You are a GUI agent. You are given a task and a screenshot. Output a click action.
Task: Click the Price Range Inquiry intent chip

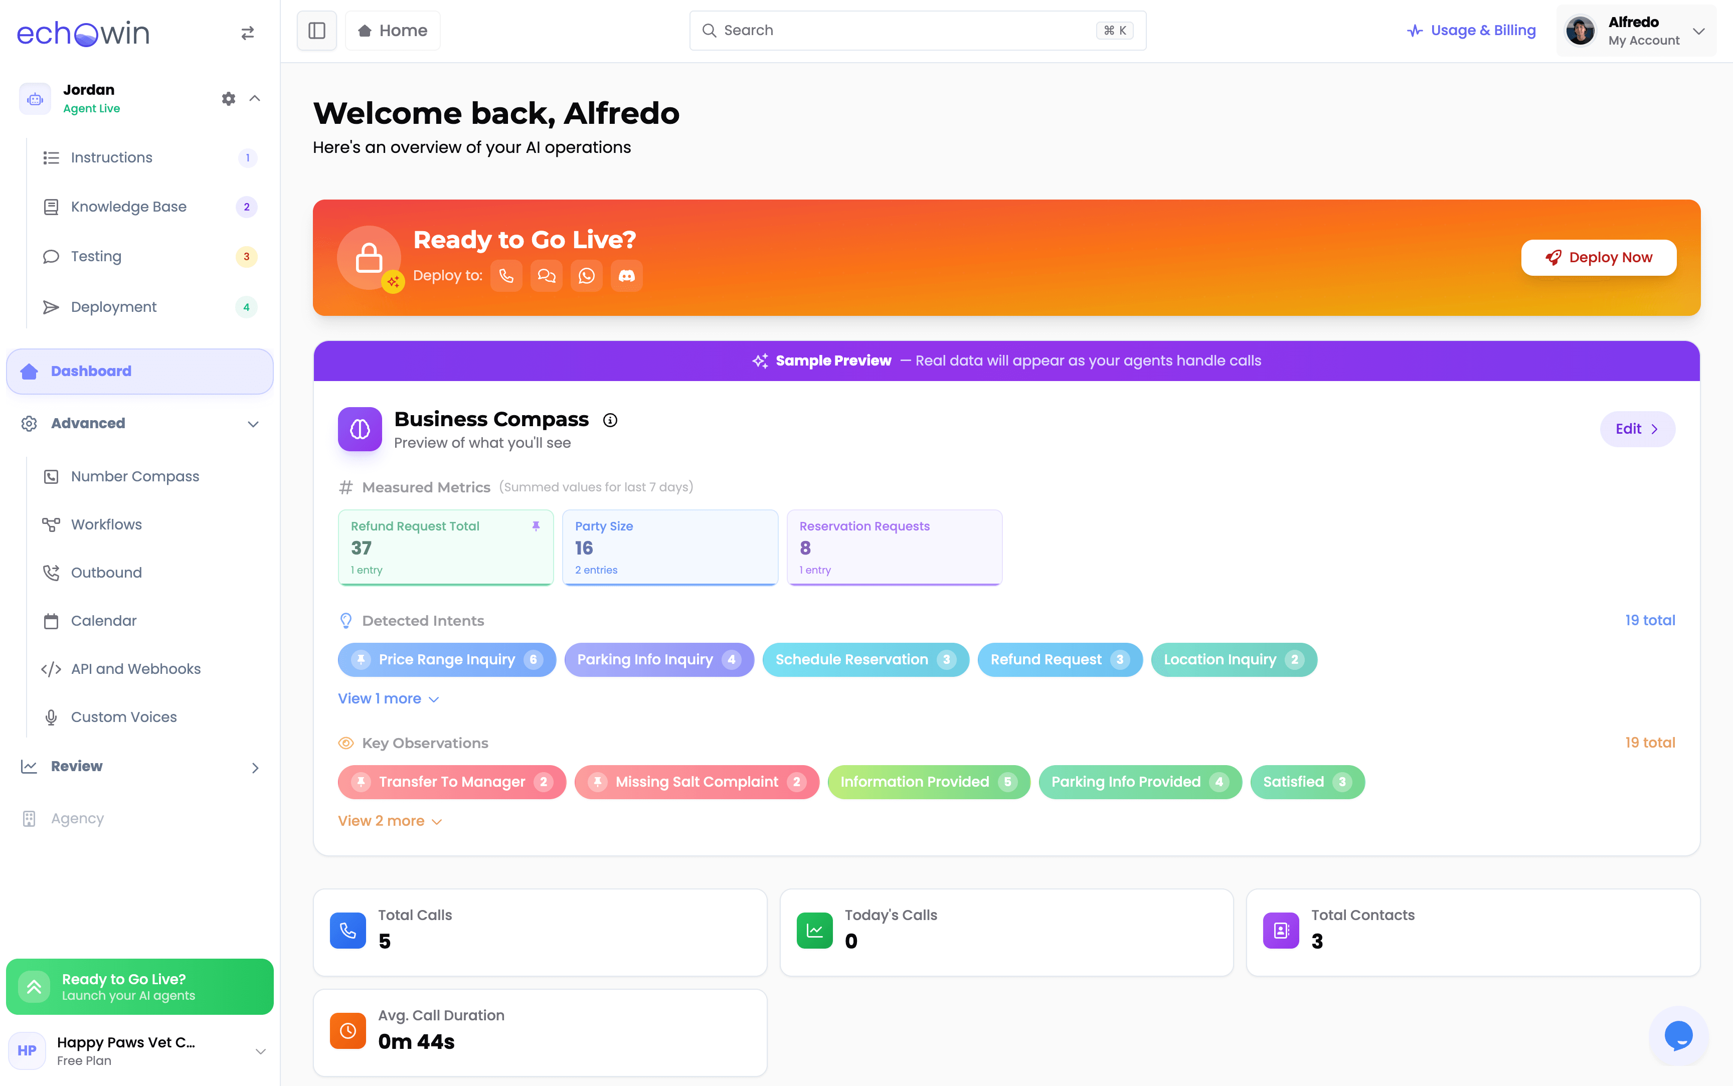point(447,659)
